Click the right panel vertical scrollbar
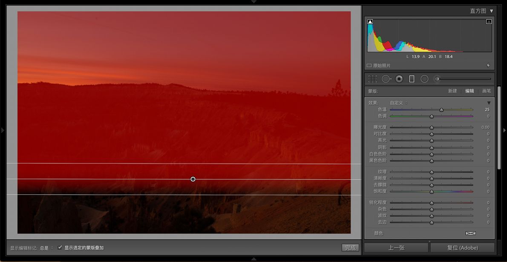507x262 pixels. click(x=499, y=128)
